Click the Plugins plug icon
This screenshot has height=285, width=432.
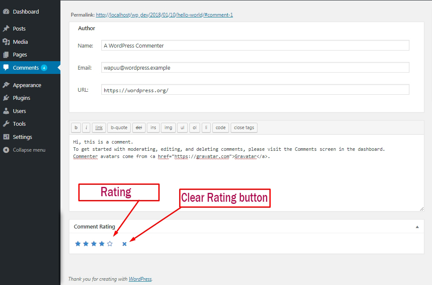(6, 98)
